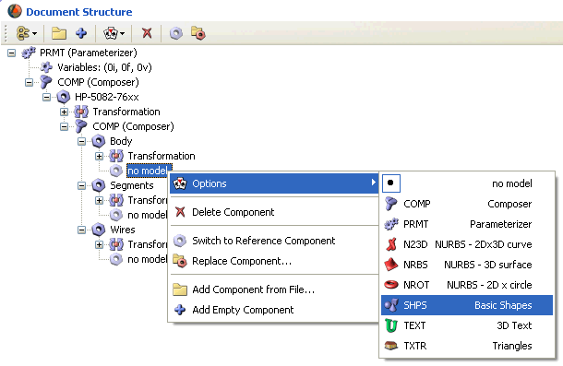
Task: Select PRMT (Parameterizer) tree item
Action: click(x=89, y=53)
